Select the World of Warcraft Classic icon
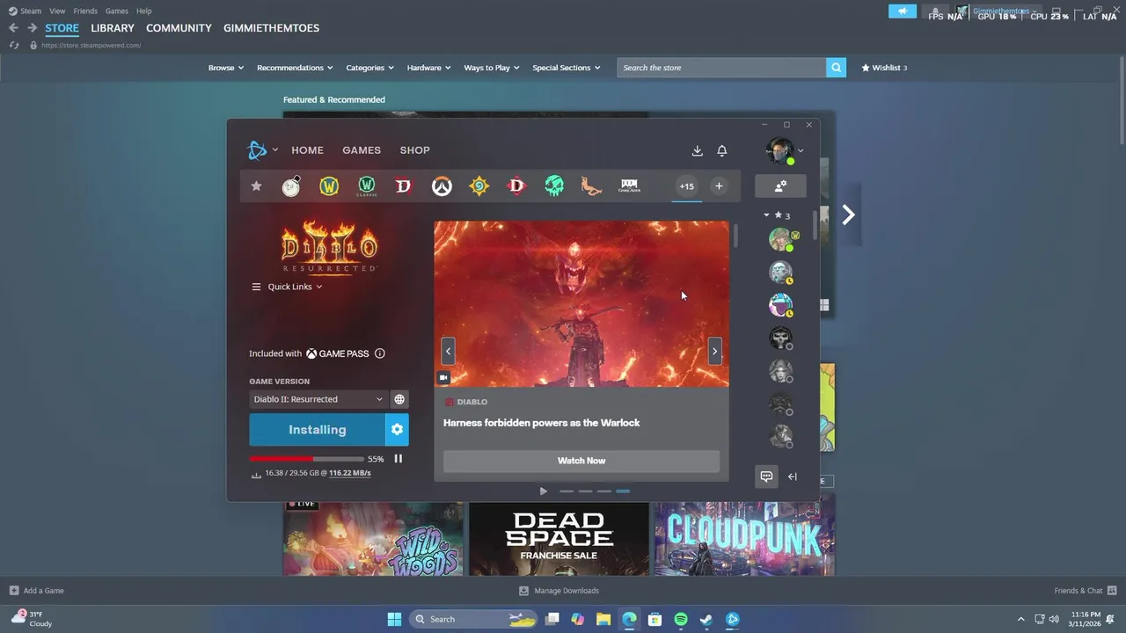 367,186
